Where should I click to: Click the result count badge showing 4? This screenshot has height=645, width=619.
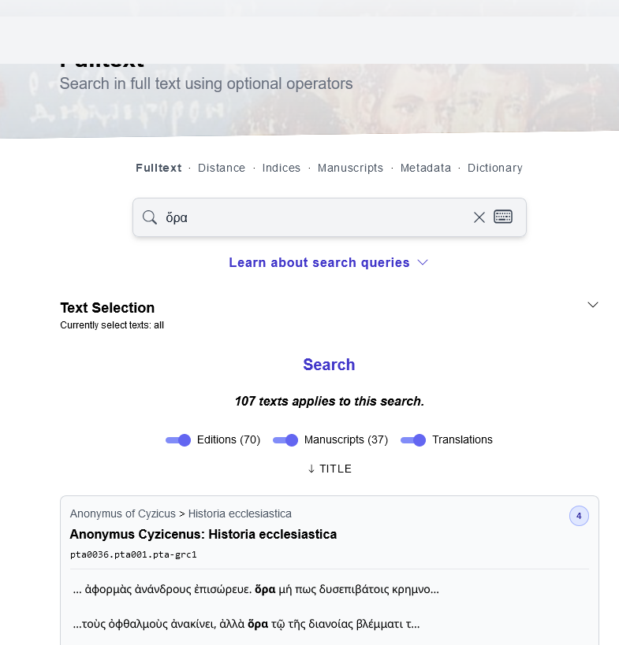(x=579, y=517)
